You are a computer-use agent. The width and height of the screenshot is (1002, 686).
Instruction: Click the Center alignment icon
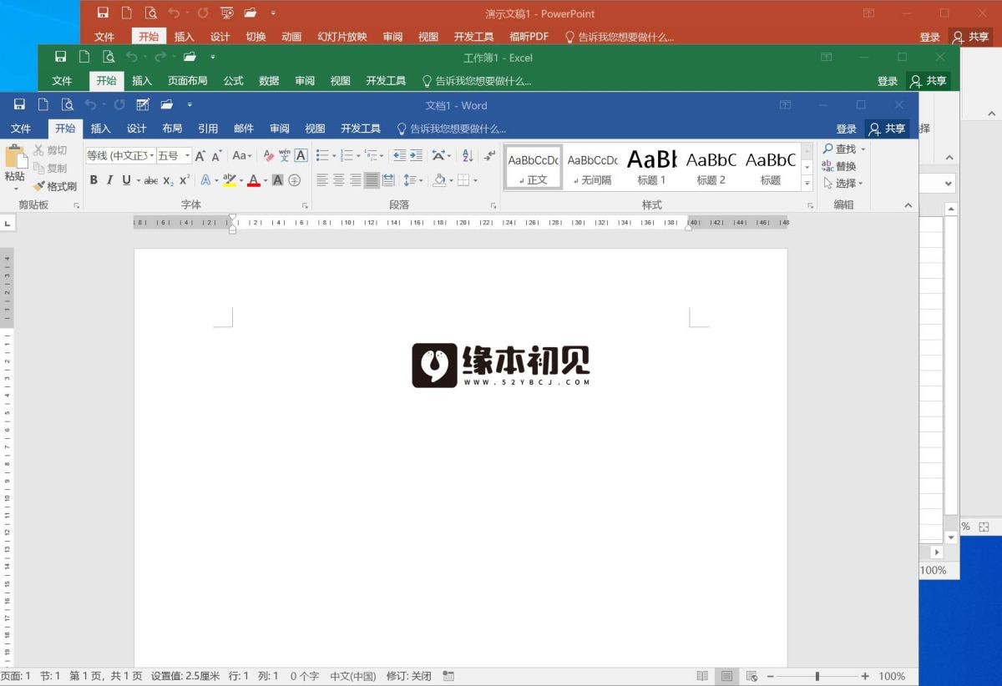339,180
